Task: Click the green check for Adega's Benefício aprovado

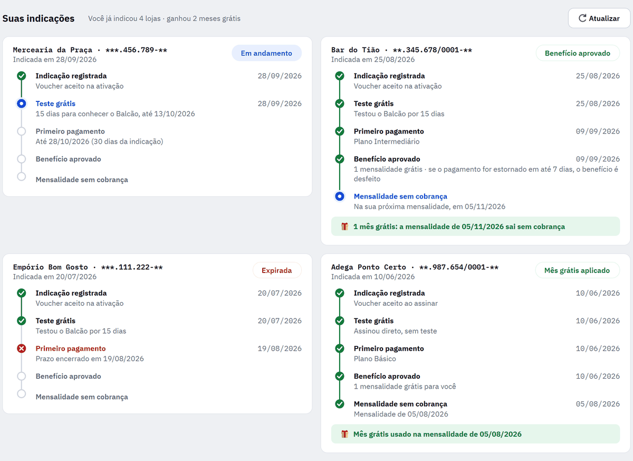Action: pyautogui.click(x=340, y=377)
